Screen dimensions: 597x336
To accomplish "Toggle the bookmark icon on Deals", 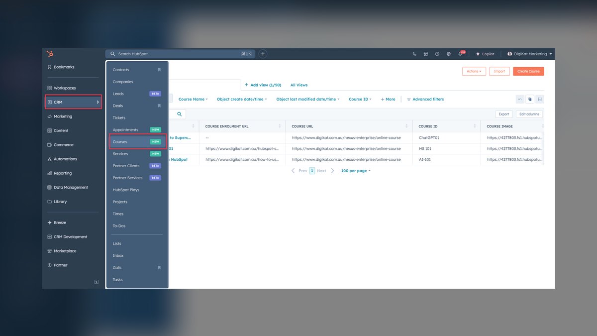I will (159, 106).
